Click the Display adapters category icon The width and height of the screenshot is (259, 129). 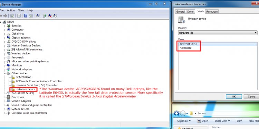[9, 38]
